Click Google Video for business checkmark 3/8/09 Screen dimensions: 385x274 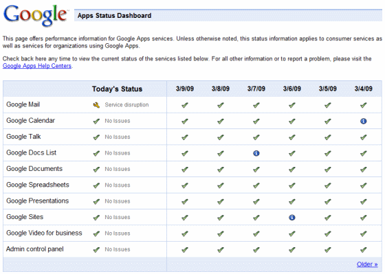click(221, 233)
